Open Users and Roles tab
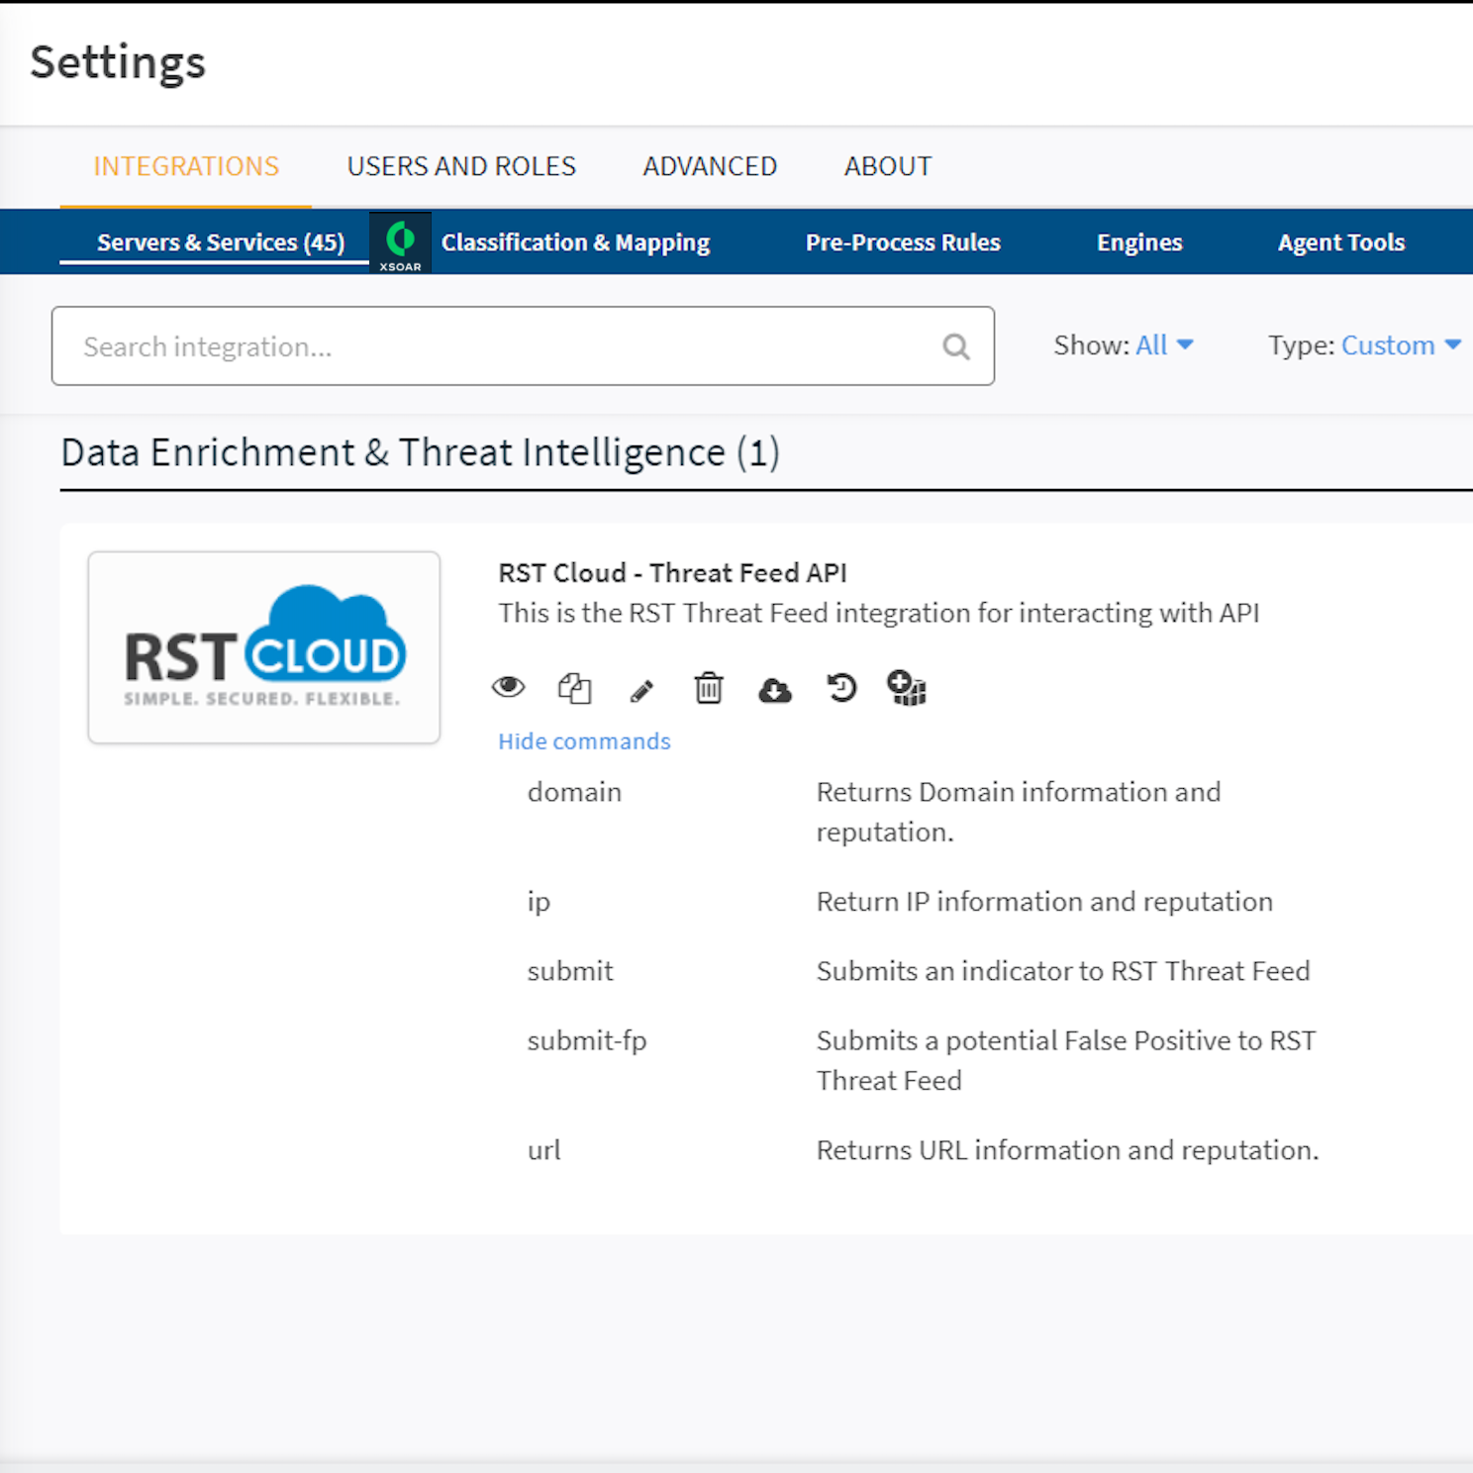Screen dimensions: 1473x1473 click(x=461, y=166)
